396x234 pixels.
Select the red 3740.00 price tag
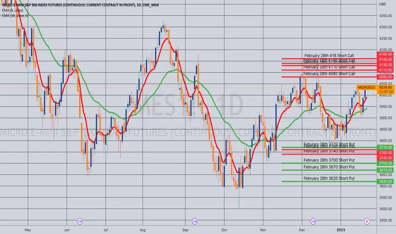tap(385, 158)
